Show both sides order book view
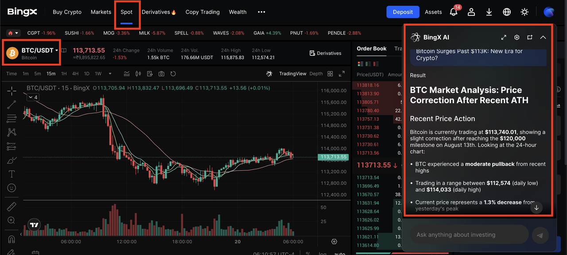This screenshot has width=567, height=255. click(x=361, y=65)
